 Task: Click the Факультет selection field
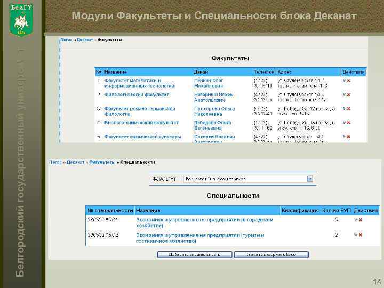248,179
